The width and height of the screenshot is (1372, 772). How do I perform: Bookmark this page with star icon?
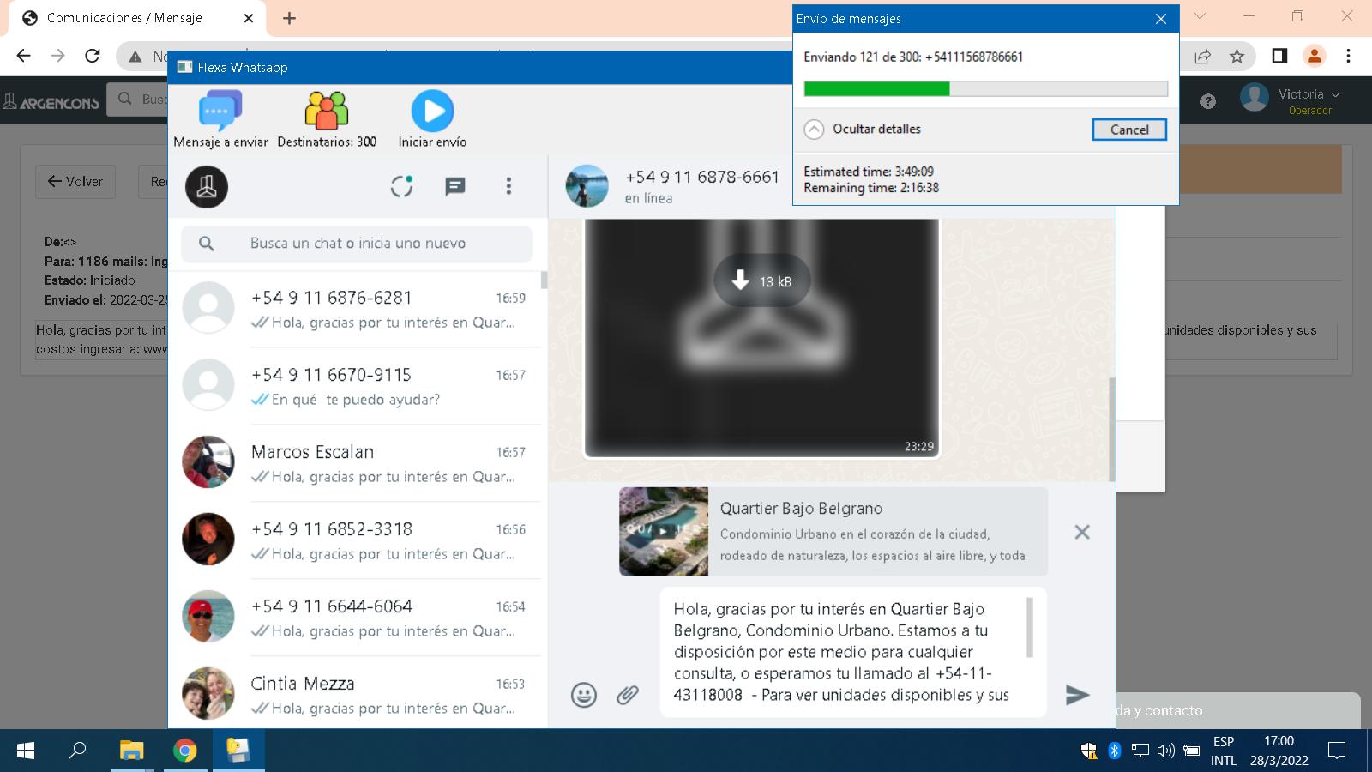coord(1237,56)
